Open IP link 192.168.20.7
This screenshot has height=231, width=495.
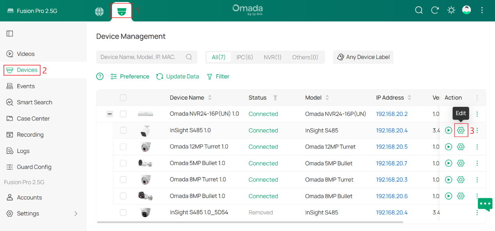(392, 163)
